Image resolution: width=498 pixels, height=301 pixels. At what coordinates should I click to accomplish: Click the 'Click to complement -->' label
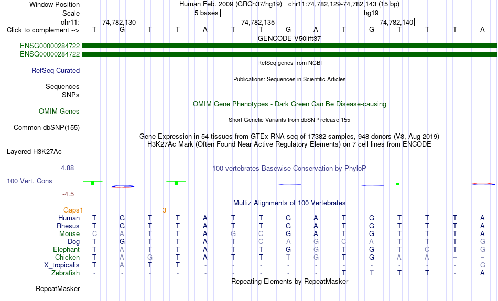pos(43,30)
